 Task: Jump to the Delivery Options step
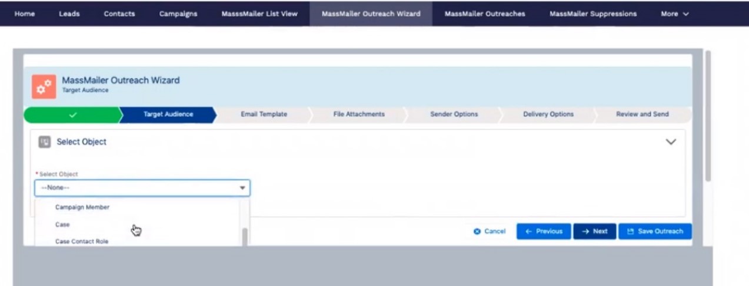(x=548, y=115)
